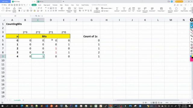The height and width of the screenshot is (108, 193).
Task: Toggle Underline formatting
Action: [24, 11]
